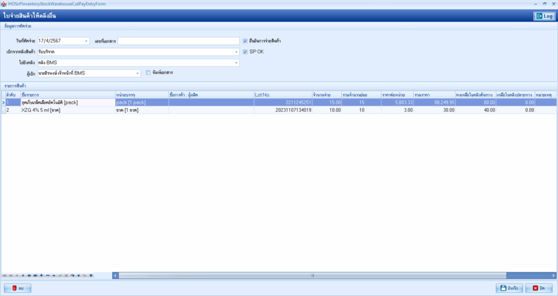The image size is (558, 296).
Task: Click the บันทึก save button
Action: coord(509,288)
